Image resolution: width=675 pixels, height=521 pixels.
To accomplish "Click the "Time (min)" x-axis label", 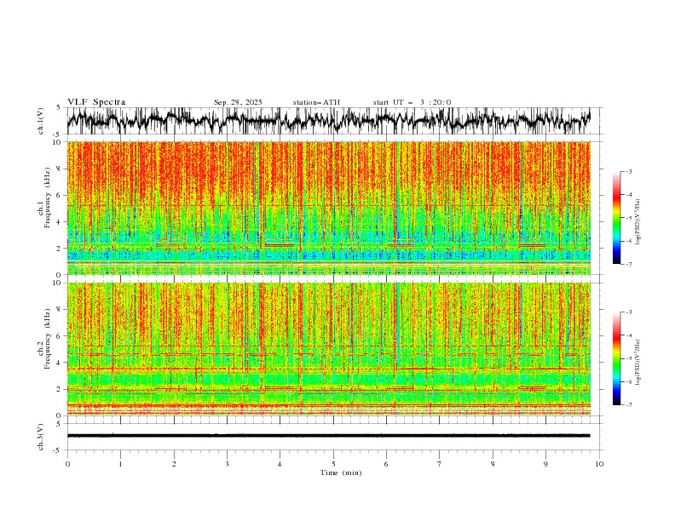I will pos(341,472).
